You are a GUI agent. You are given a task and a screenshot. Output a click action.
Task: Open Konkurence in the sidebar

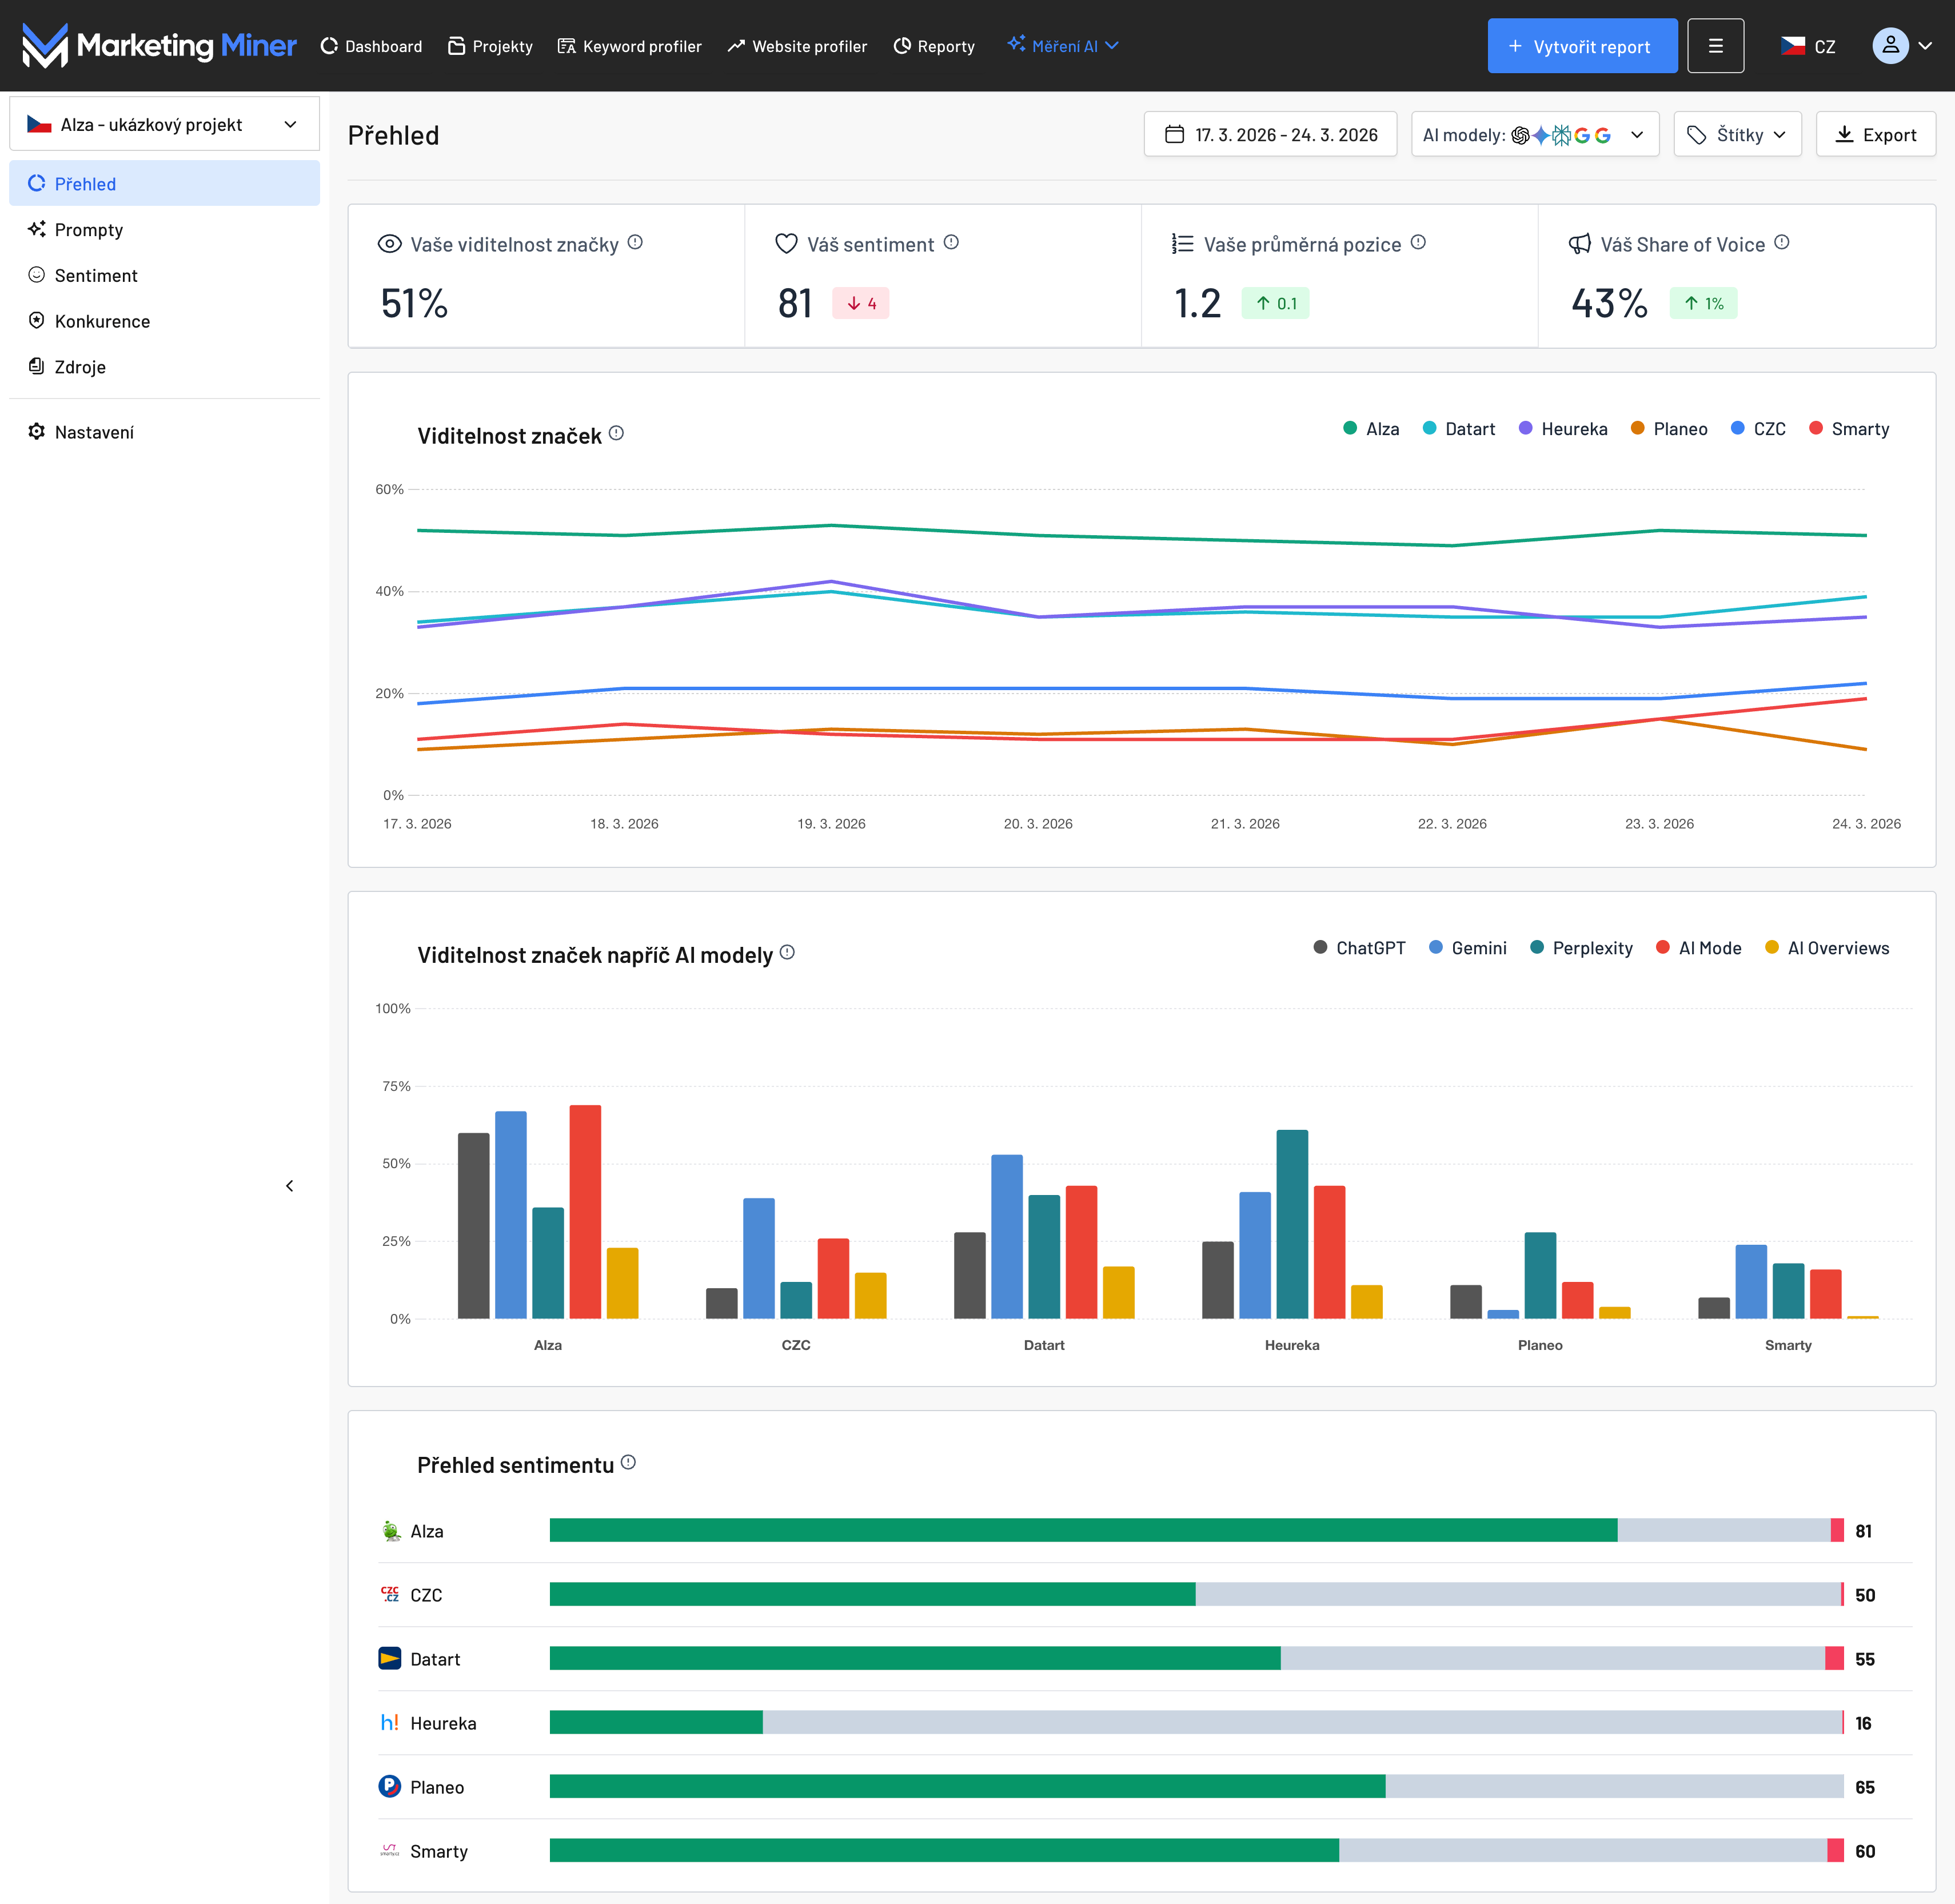[102, 321]
